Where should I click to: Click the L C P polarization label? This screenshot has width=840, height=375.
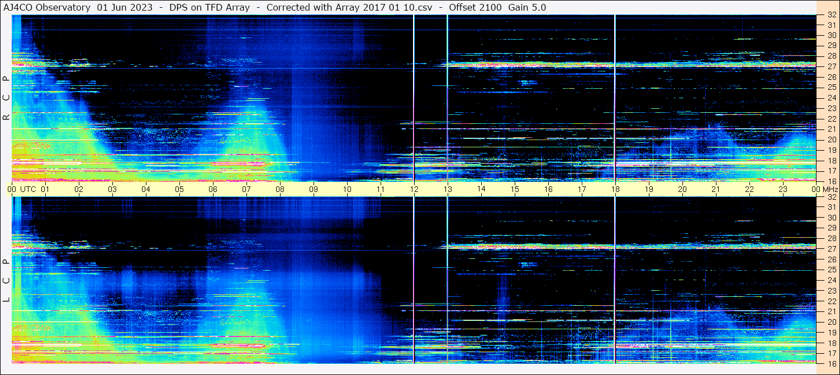tap(6, 281)
